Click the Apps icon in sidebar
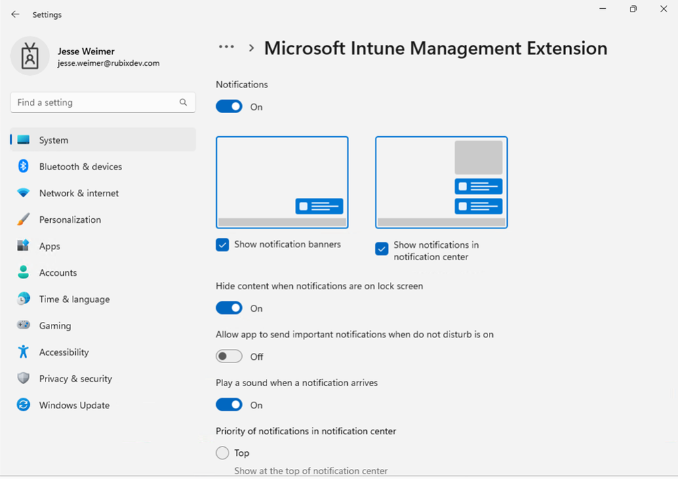Screen dimensions: 678x479 pos(23,245)
